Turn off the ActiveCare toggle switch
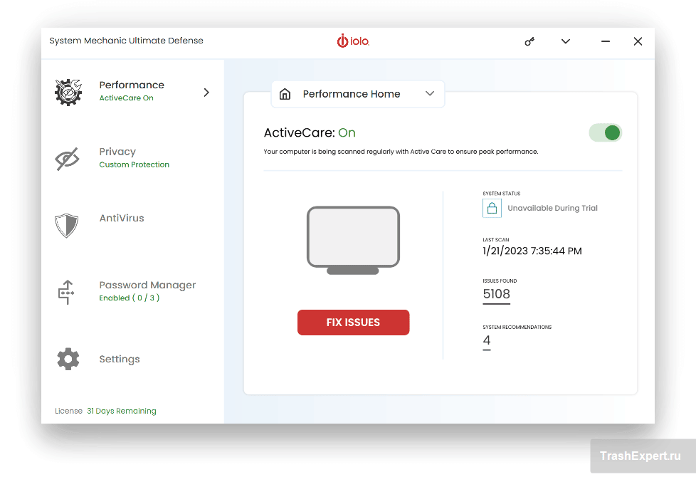Viewport: 696px width, 477px height. (x=605, y=132)
